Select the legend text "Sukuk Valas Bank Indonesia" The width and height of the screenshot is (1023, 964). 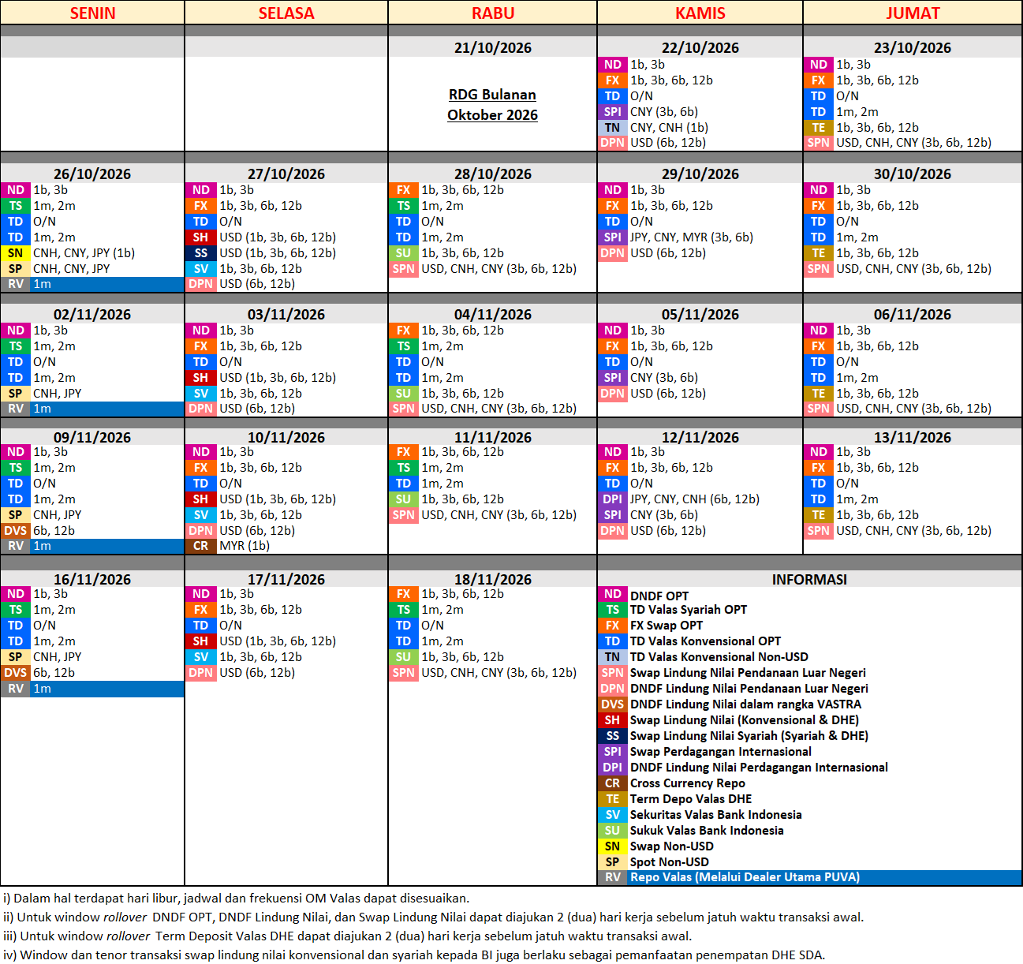click(707, 831)
